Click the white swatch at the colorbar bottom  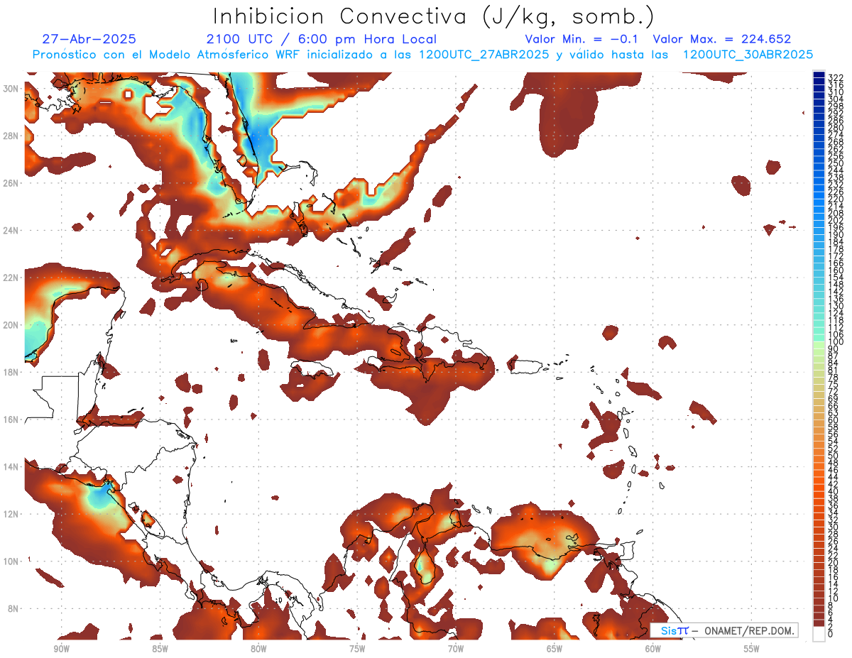pyautogui.click(x=819, y=633)
